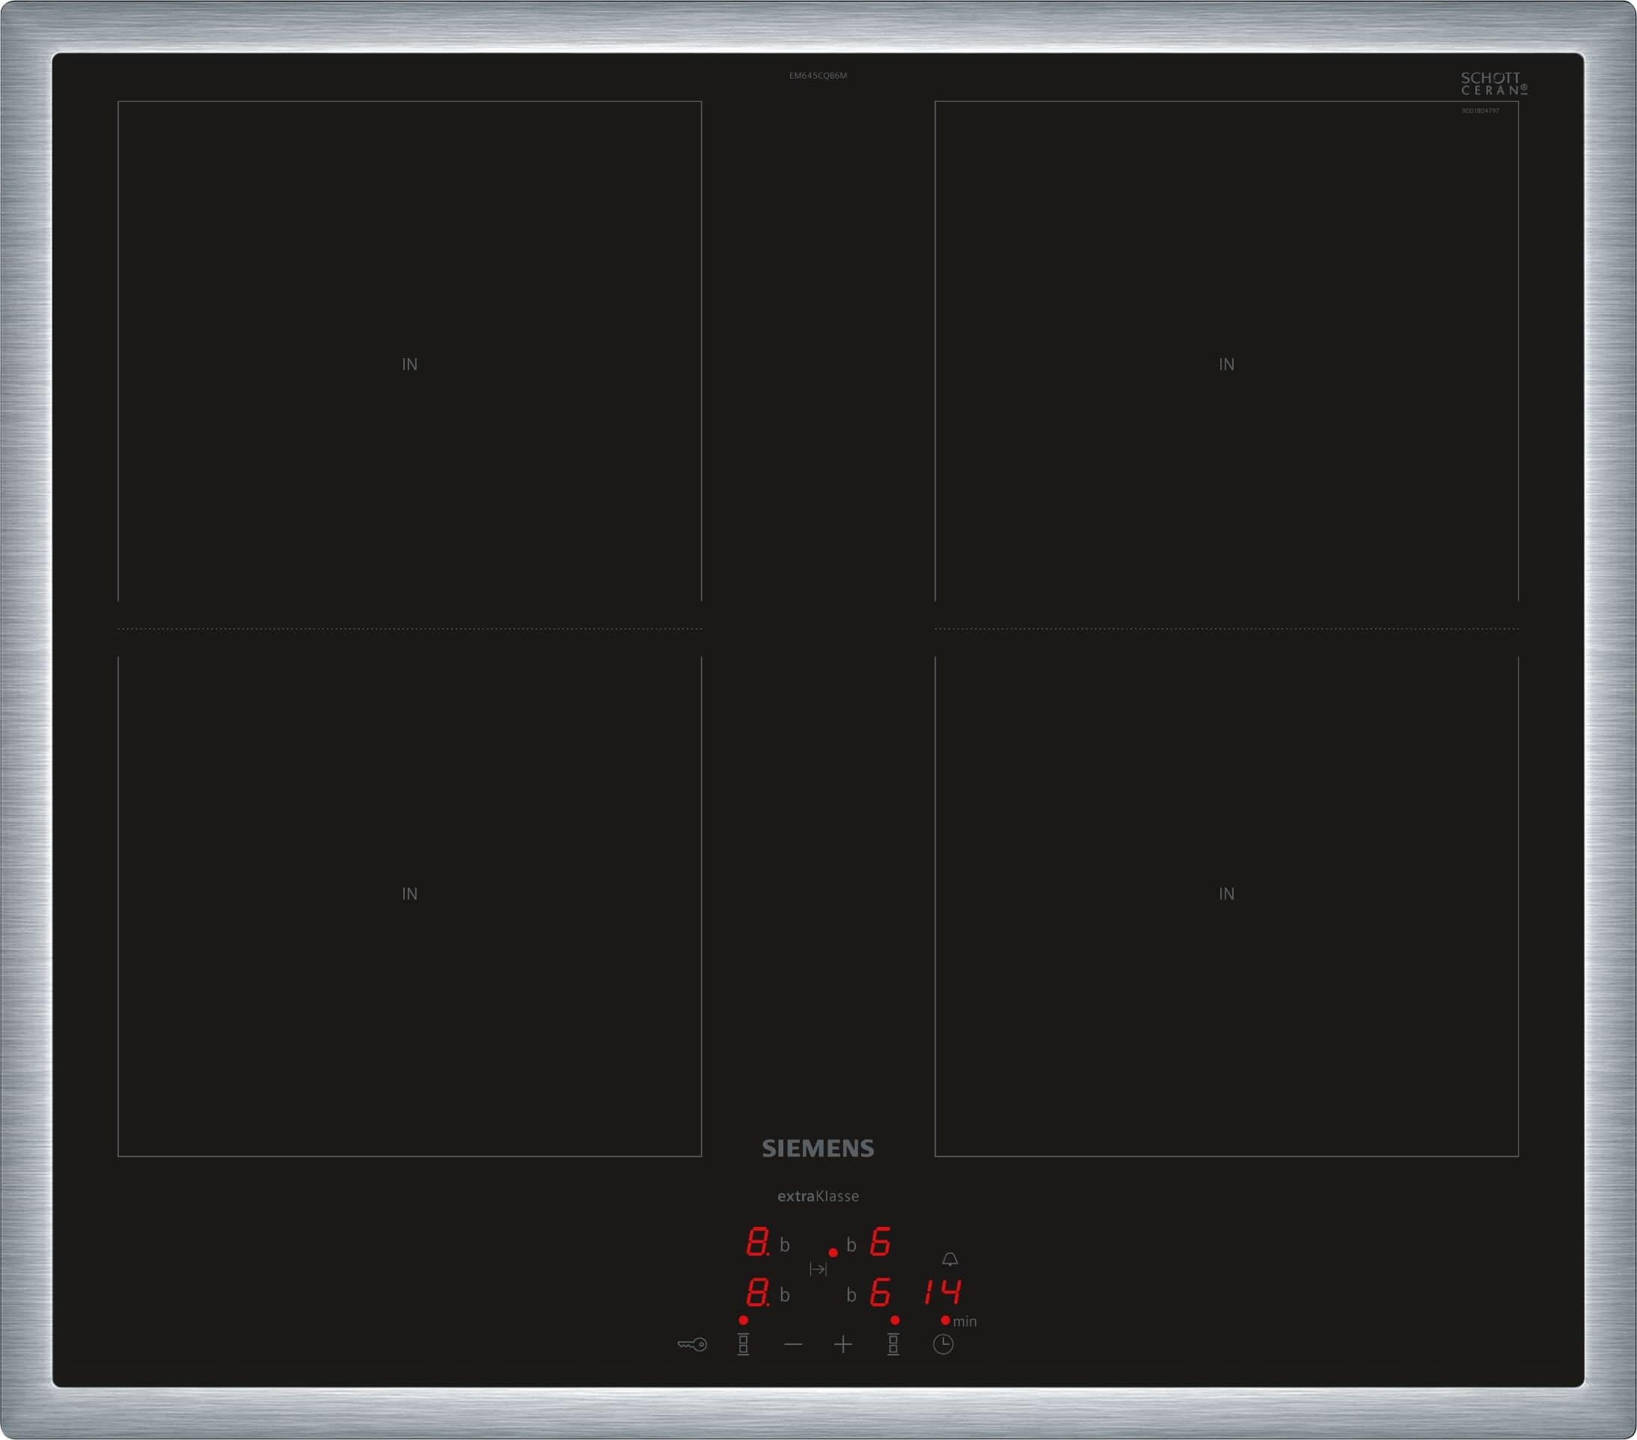The image size is (1637, 1440).
Task: Tap the clock timer icon
Action: coord(943,1345)
